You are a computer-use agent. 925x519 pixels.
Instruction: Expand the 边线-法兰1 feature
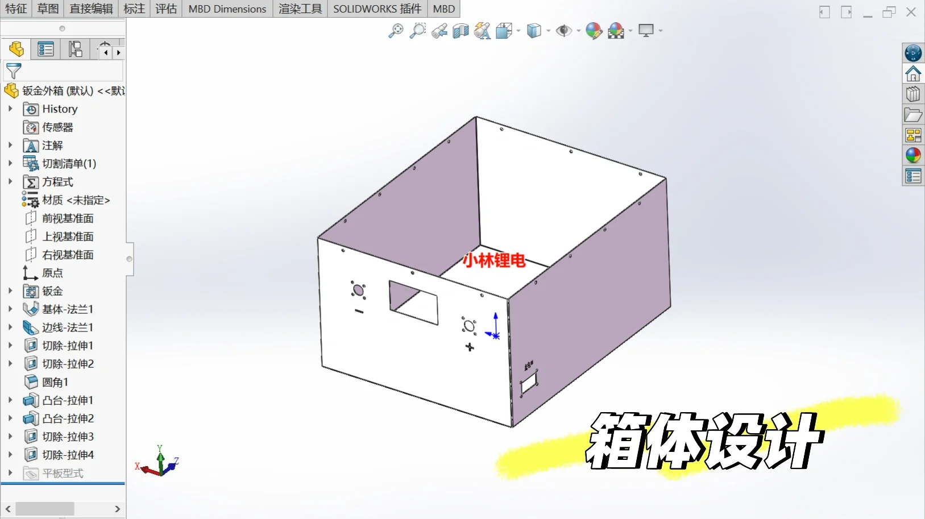[x=10, y=327]
